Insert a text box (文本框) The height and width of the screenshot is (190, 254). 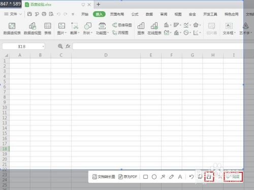[x=229, y=28]
